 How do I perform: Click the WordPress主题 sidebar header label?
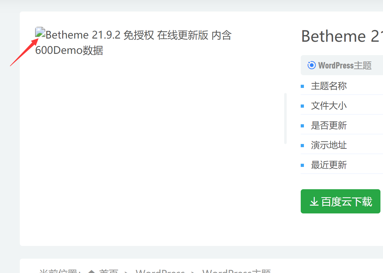[x=345, y=65]
